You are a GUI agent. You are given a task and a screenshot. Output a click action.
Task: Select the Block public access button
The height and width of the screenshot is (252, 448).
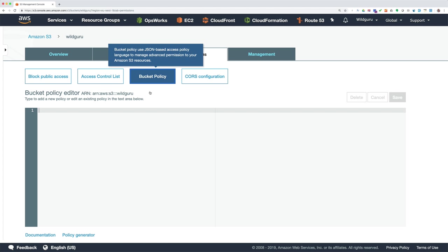click(x=48, y=76)
